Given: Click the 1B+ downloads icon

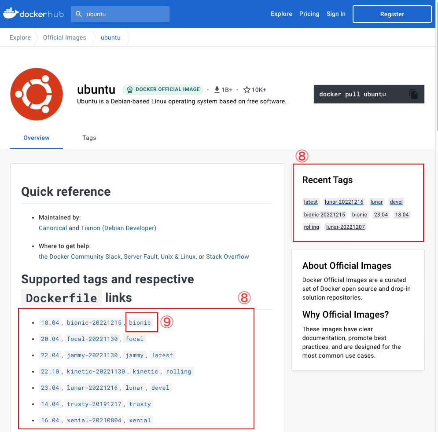Looking at the screenshot, I should pyautogui.click(x=217, y=90).
